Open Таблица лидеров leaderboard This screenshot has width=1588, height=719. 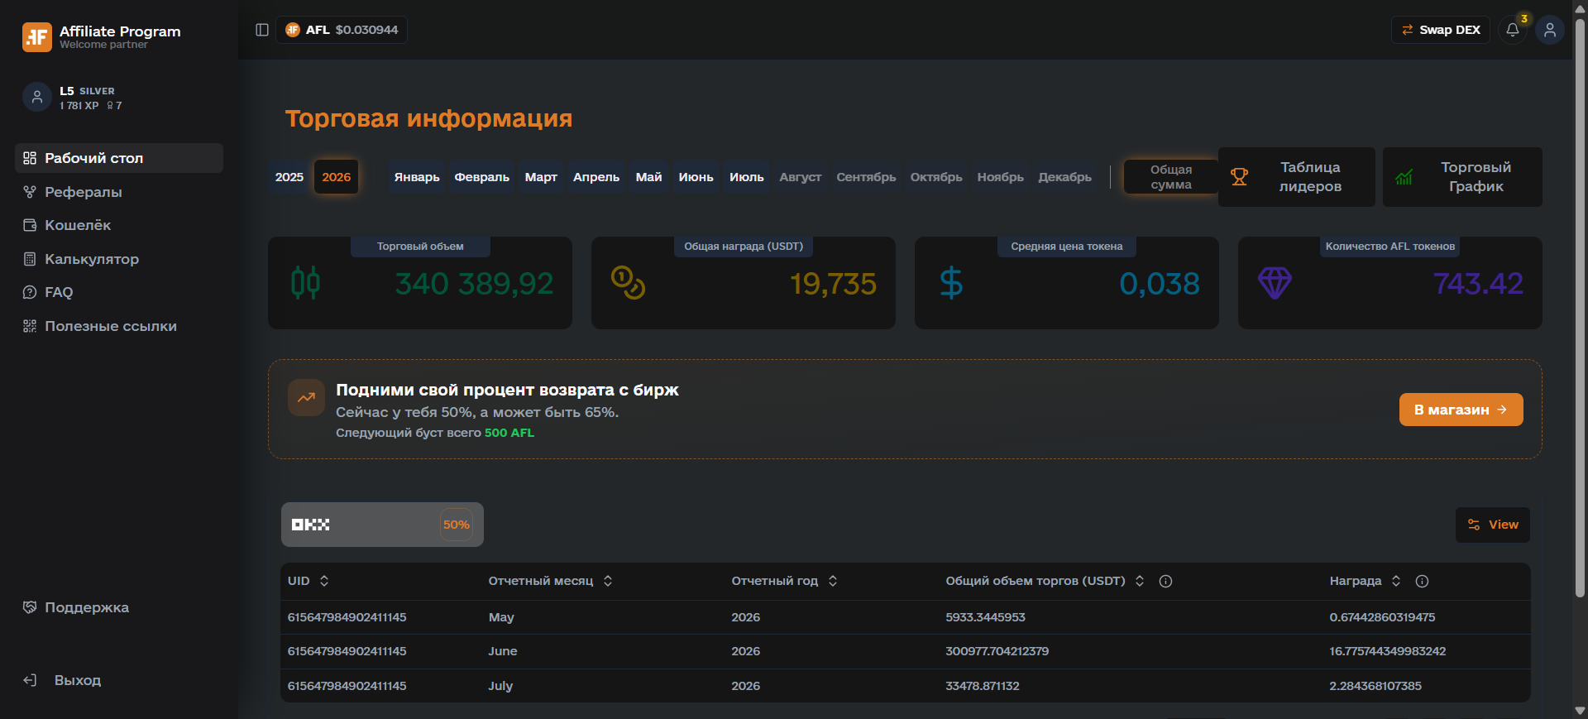[x=1297, y=177]
